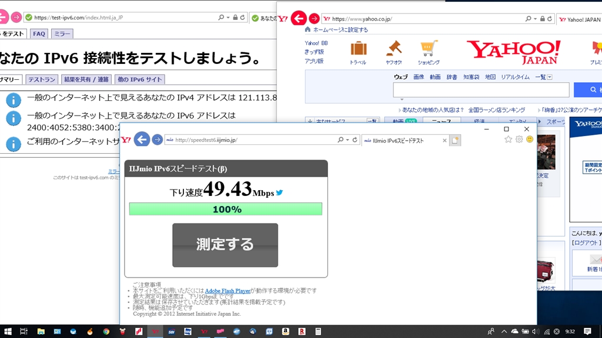602x338 pixels.
Task: Open a new tab next to the IIJmio tab
Action: click(x=455, y=141)
